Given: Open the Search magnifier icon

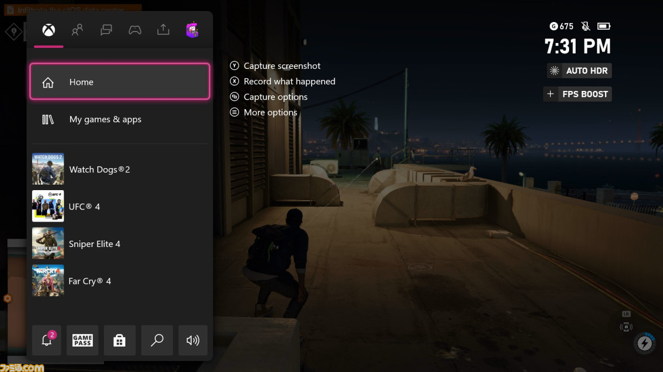Looking at the screenshot, I should coord(157,340).
